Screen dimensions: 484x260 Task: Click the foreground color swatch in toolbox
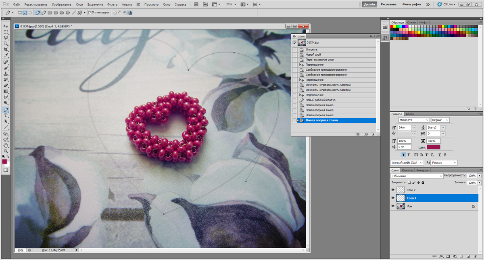pos(4,161)
